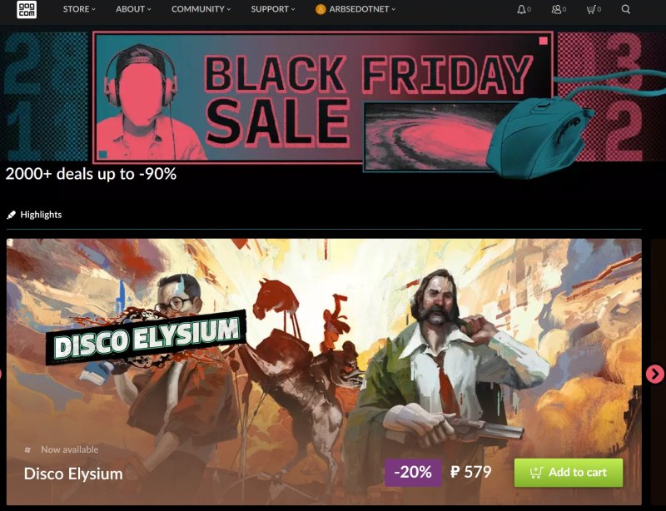The height and width of the screenshot is (511, 666).
Task: Click the 2000+ deals up to -90% text
Action: click(91, 174)
